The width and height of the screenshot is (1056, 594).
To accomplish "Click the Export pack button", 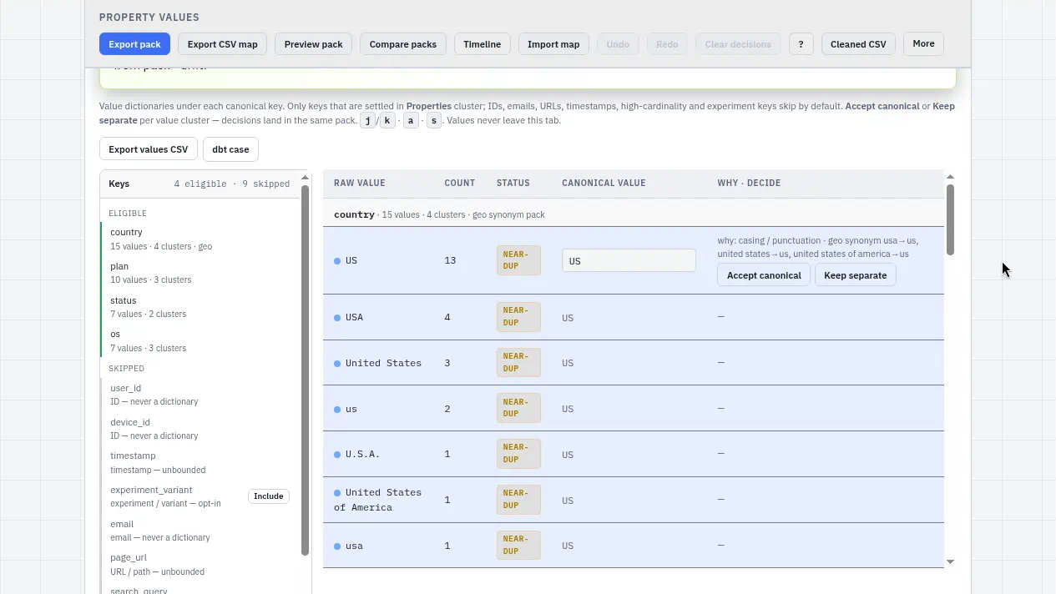I will point(134,44).
